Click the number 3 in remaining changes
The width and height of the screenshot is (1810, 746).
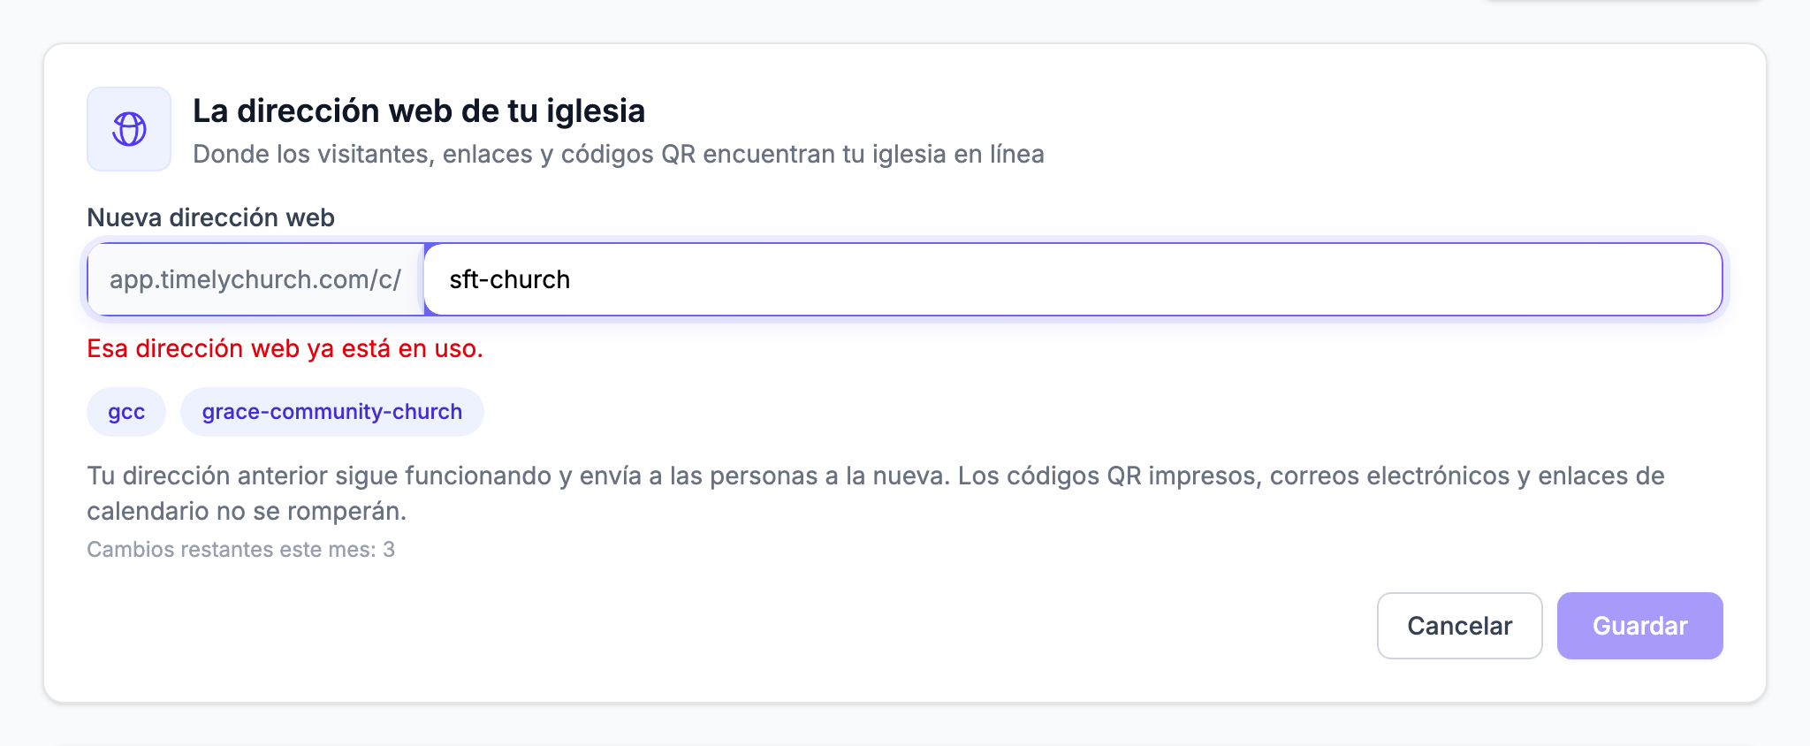coord(389,549)
